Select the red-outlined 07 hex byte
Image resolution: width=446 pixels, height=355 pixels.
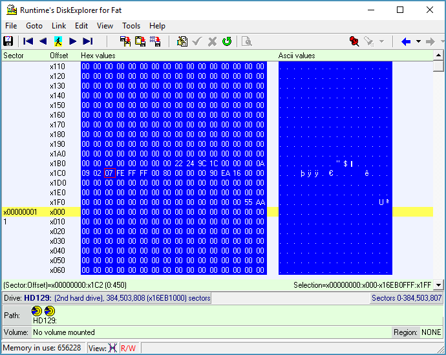point(110,173)
